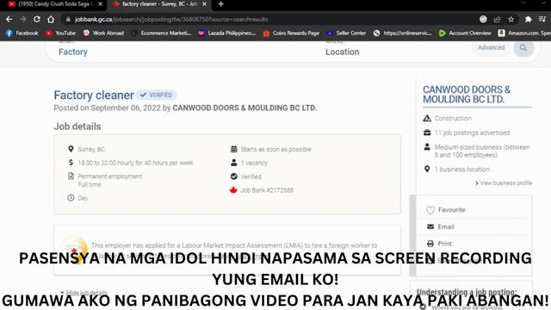
Task: Open the Seller Center bookmark
Action: tap(346, 33)
